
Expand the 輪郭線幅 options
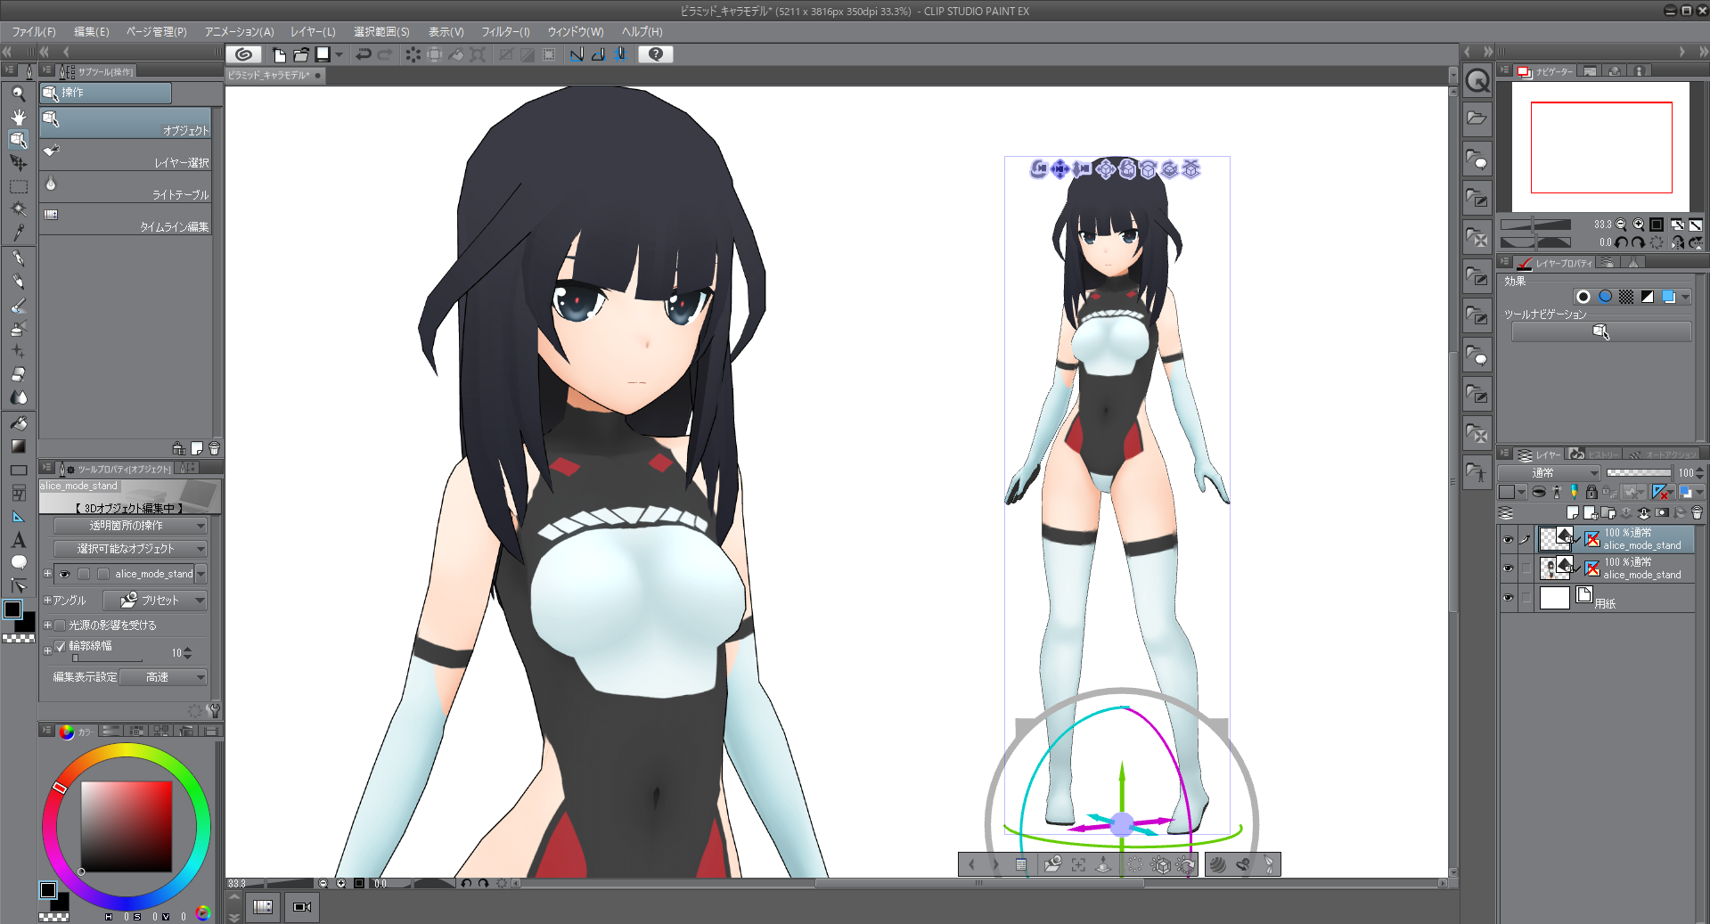(47, 650)
